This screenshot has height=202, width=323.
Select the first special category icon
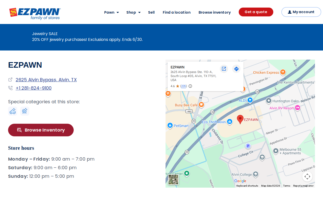click(x=13, y=111)
